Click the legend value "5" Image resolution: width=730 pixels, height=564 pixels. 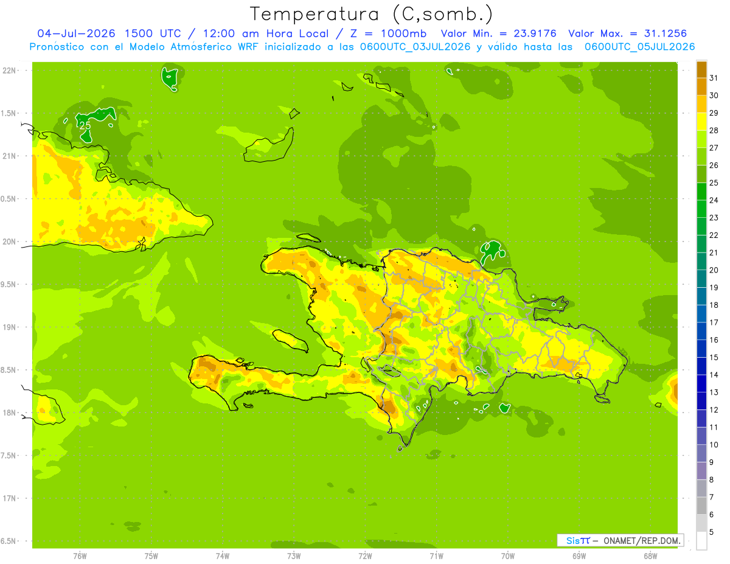point(712,532)
